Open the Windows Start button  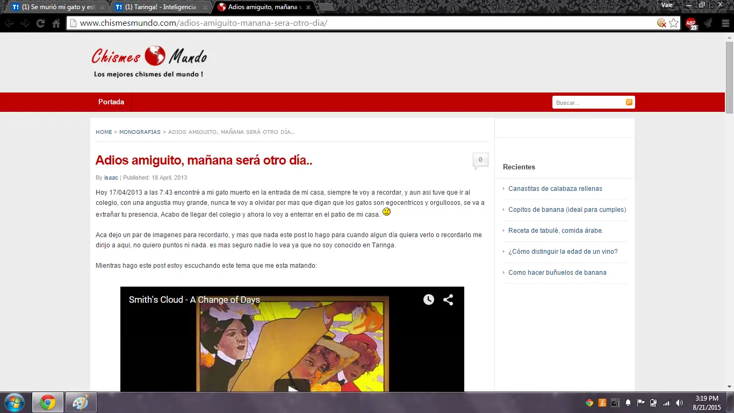click(x=14, y=402)
